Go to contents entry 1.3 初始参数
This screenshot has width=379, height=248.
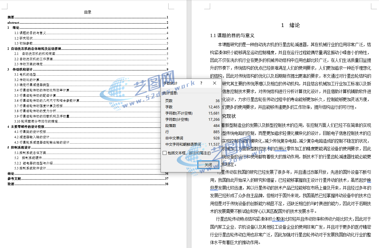point(91,43)
